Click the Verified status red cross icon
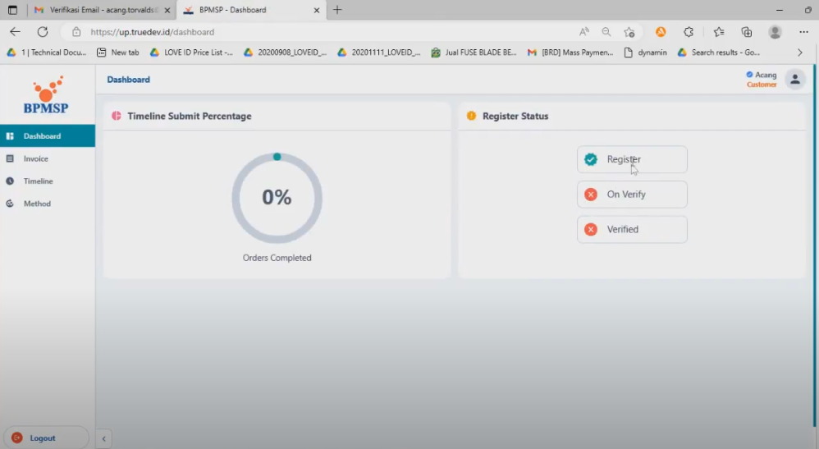Screen dimensions: 819x449 coord(591,230)
